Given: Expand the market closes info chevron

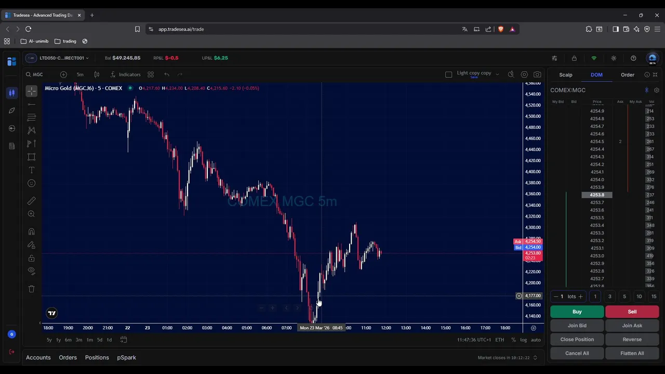Looking at the screenshot, I should click(x=535, y=357).
